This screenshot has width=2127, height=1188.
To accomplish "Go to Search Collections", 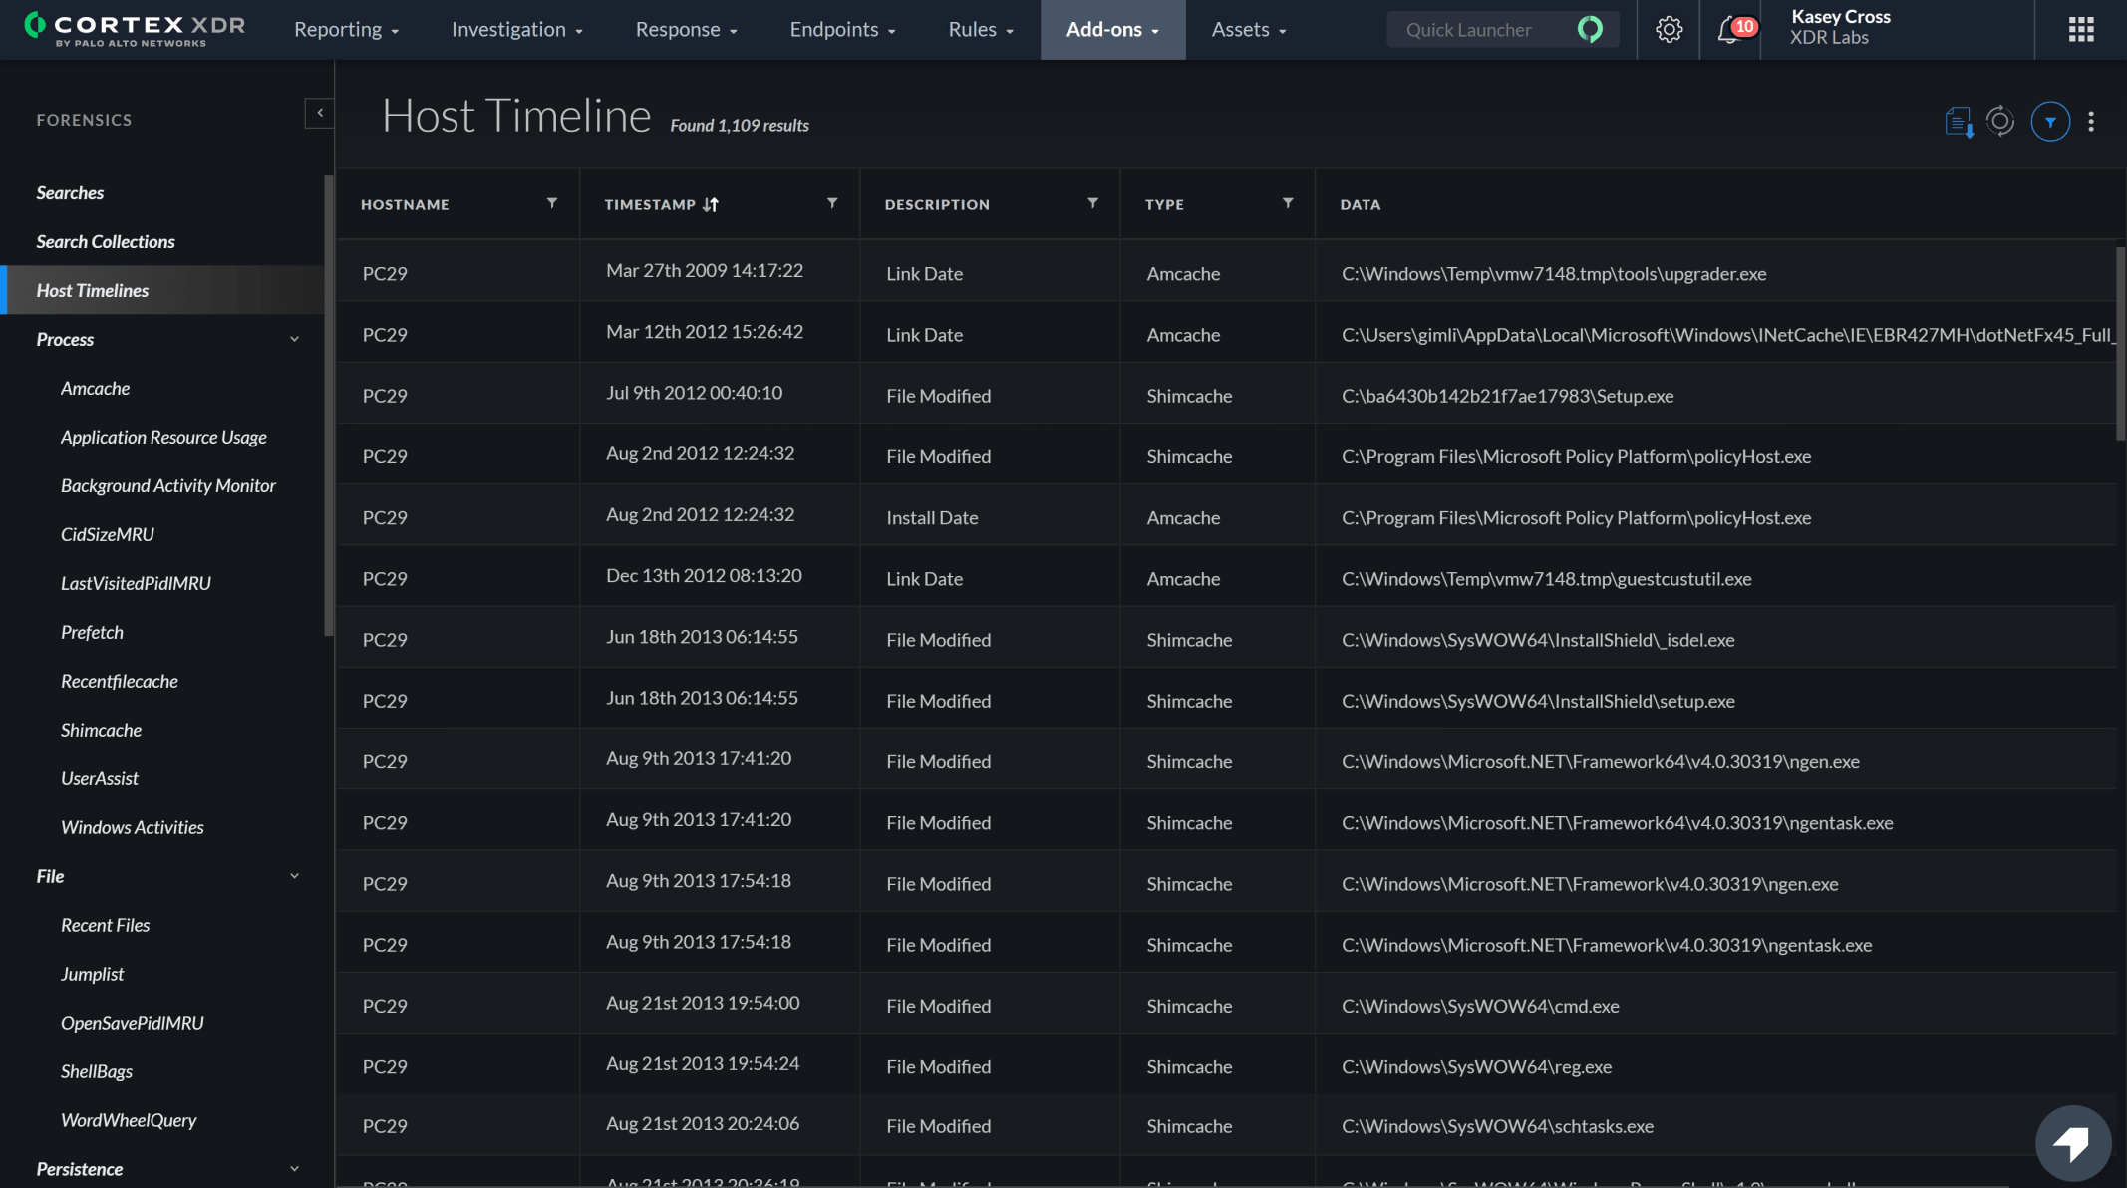I will [x=106, y=241].
